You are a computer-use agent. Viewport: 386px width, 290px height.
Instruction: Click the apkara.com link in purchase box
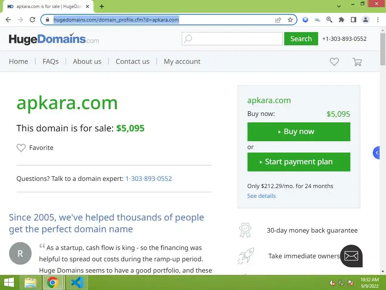coord(269,100)
